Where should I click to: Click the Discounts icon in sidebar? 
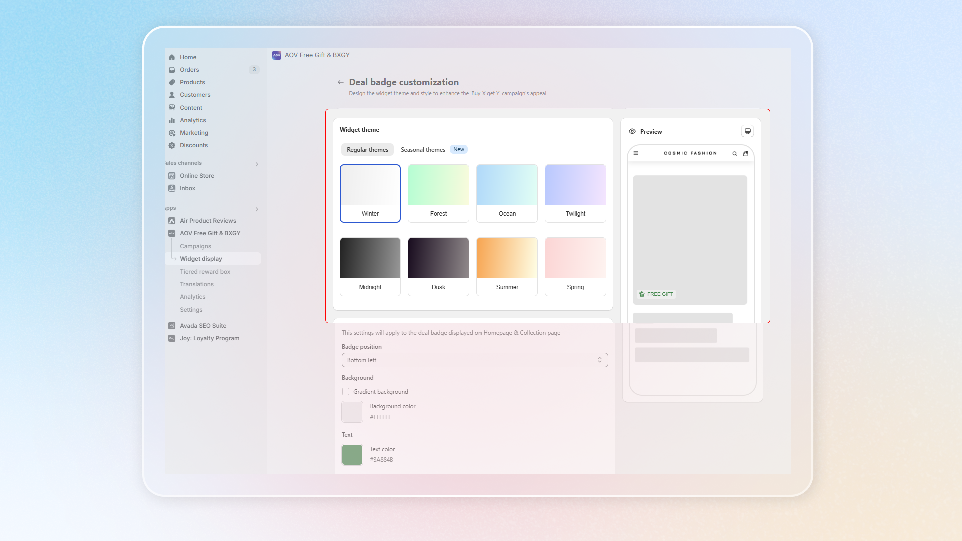coord(172,145)
